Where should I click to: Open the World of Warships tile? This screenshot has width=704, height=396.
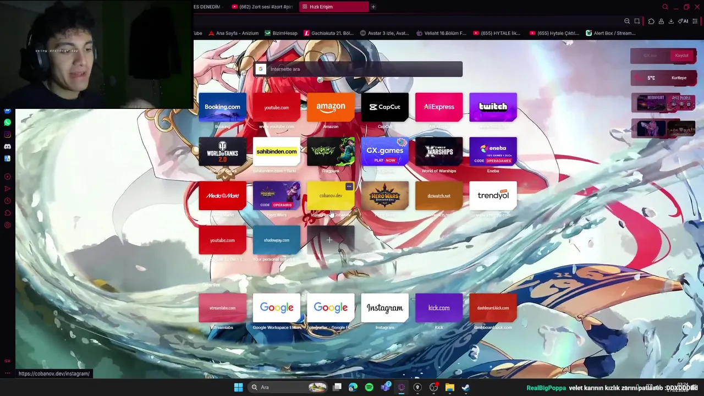(x=439, y=151)
